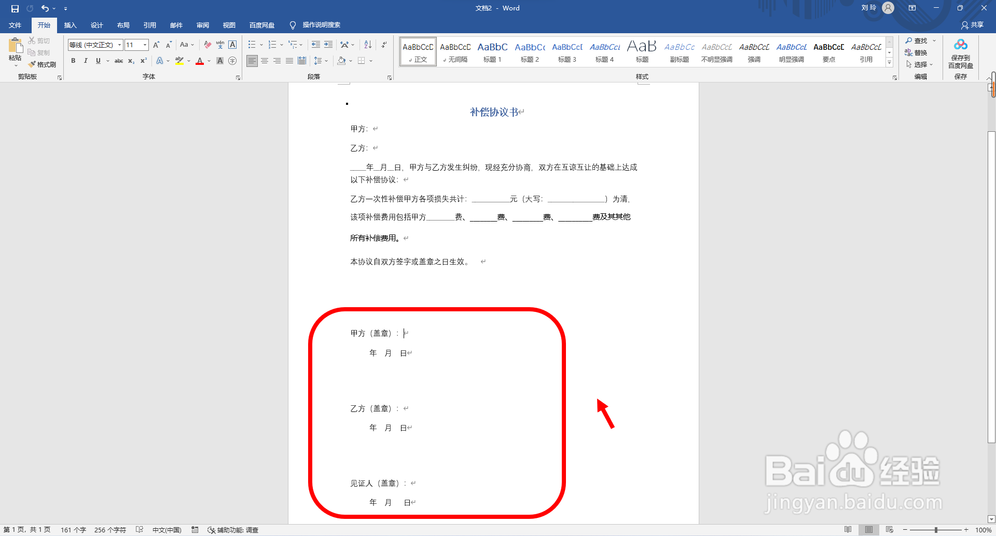Expand line spacing options

326,61
